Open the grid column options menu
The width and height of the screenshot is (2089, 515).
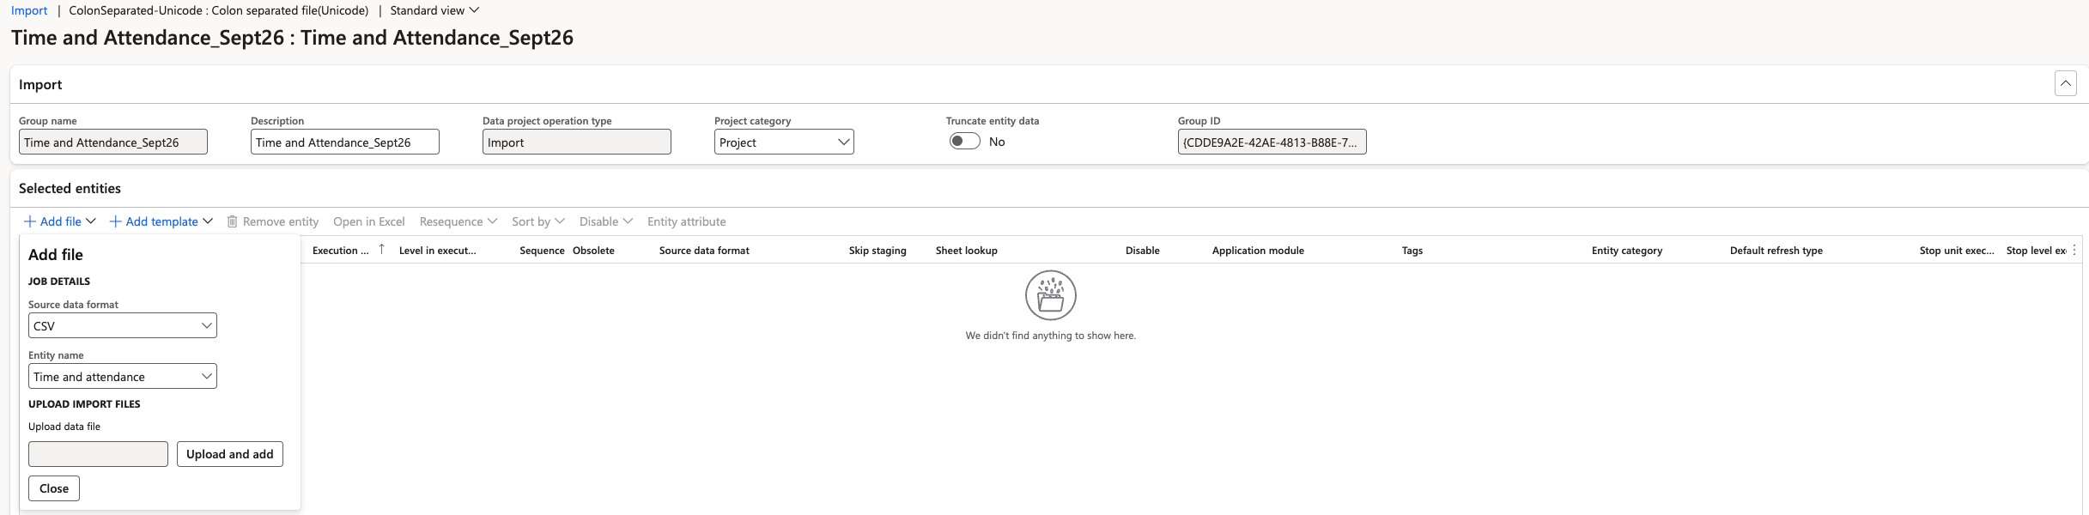pyautogui.click(x=2074, y=250)
